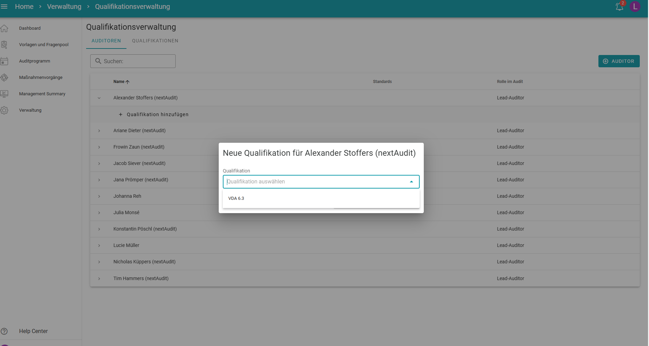Open Dashboard home icon in sidebar

tap(4, 28)
